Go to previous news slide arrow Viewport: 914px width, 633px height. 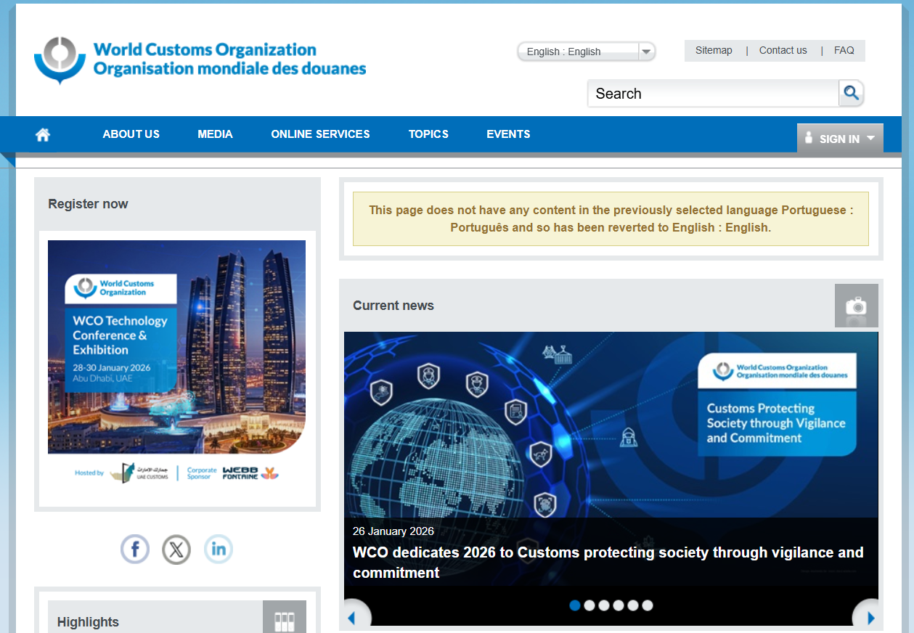354,617
